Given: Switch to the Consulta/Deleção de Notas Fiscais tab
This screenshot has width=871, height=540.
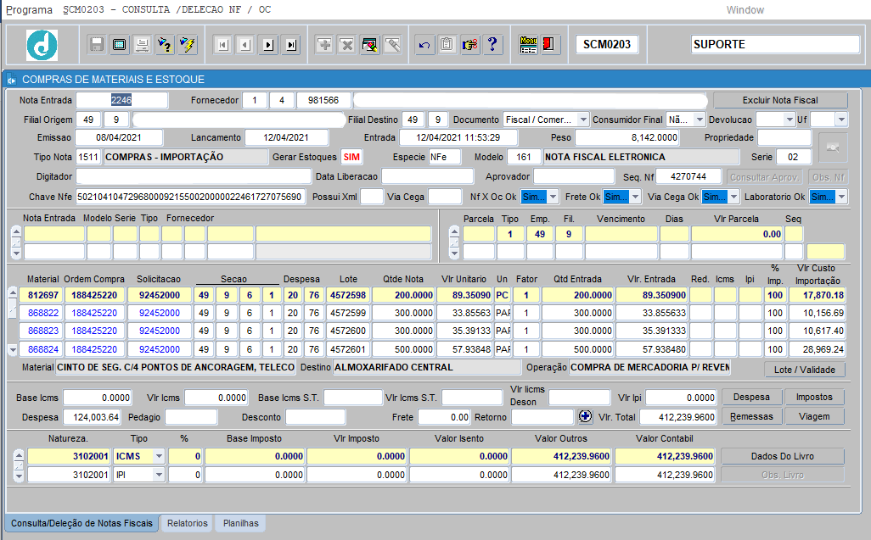Looking at the screenshot, I should click(81, 523).
